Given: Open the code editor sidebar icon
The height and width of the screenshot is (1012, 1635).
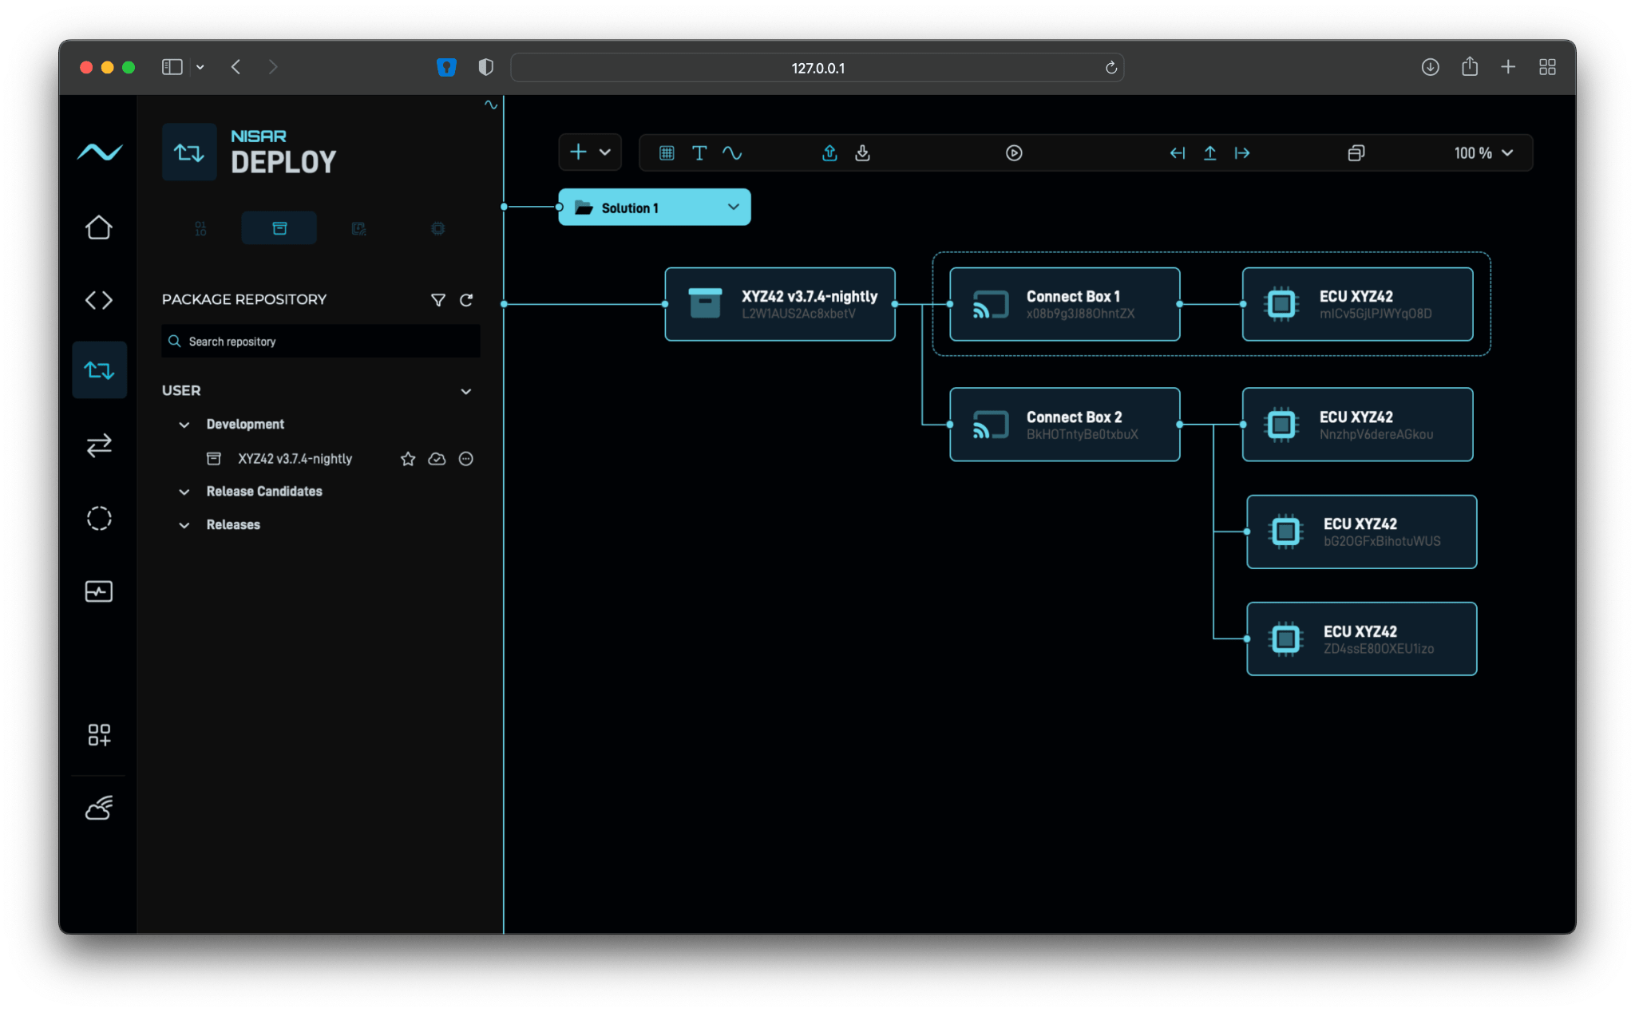Looking at the screenshot, I should click(99, 300).
